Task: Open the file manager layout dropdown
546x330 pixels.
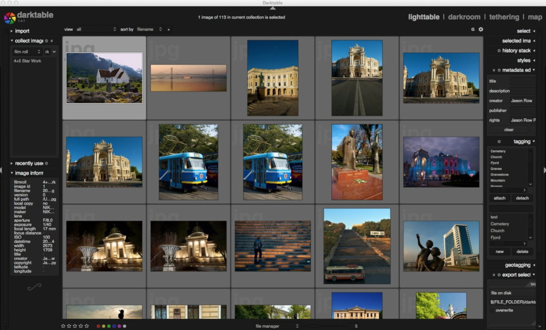Action: tap(277, 326)
